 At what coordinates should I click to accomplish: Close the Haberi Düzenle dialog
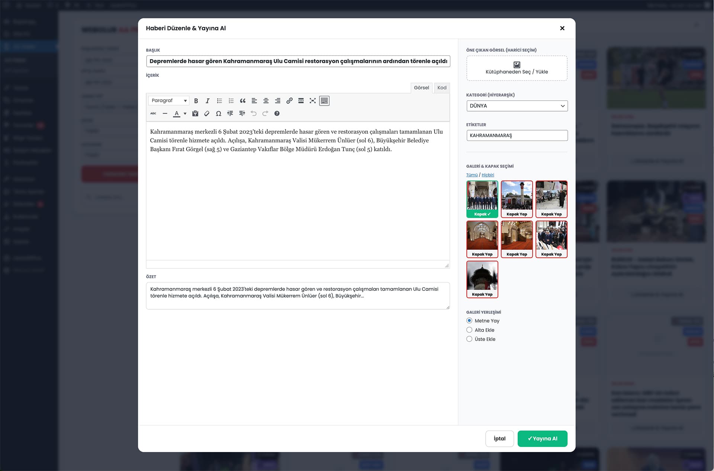tap(562, 28)
